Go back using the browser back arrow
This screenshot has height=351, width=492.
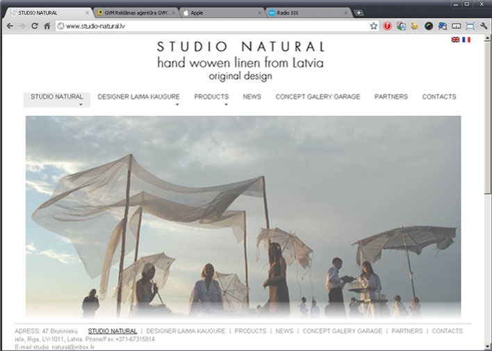pyautogui.click(x=10, y=26)
